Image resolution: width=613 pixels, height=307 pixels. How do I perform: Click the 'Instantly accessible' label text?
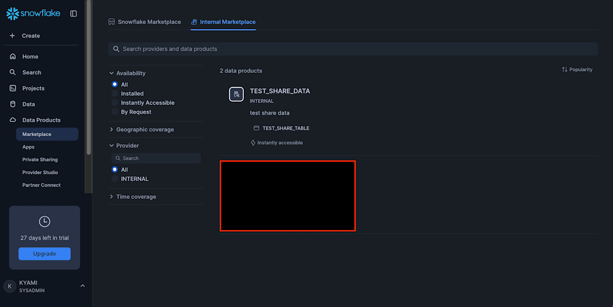pyautogui.click(x=280, y=143)
